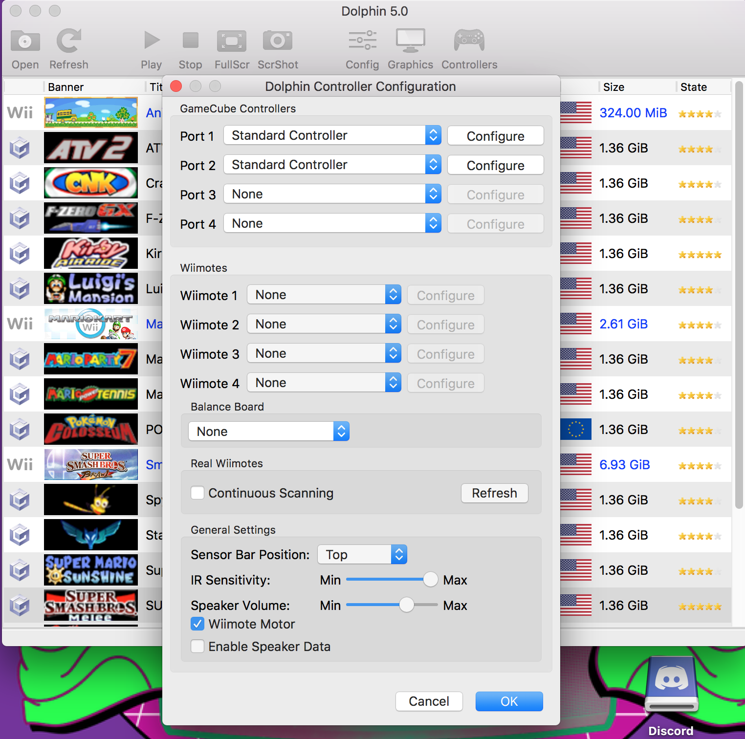Screen dimensions: 745x739
Task: Enable the Continuous Scanning checkbox
Action: pyautogui.click(x=197, y=493)
